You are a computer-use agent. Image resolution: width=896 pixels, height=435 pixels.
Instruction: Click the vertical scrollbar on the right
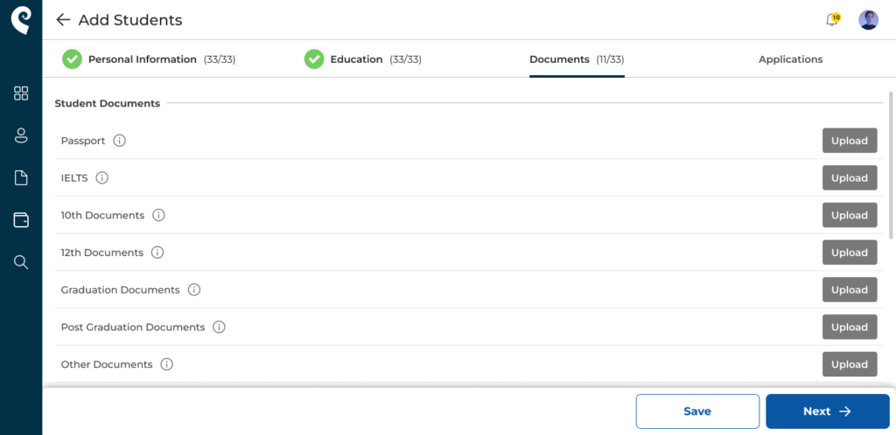tap(890, 164)
